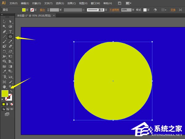Enable Draw Normal mode
This screenshot has height=139, width=185.
[x=4, y=109]
